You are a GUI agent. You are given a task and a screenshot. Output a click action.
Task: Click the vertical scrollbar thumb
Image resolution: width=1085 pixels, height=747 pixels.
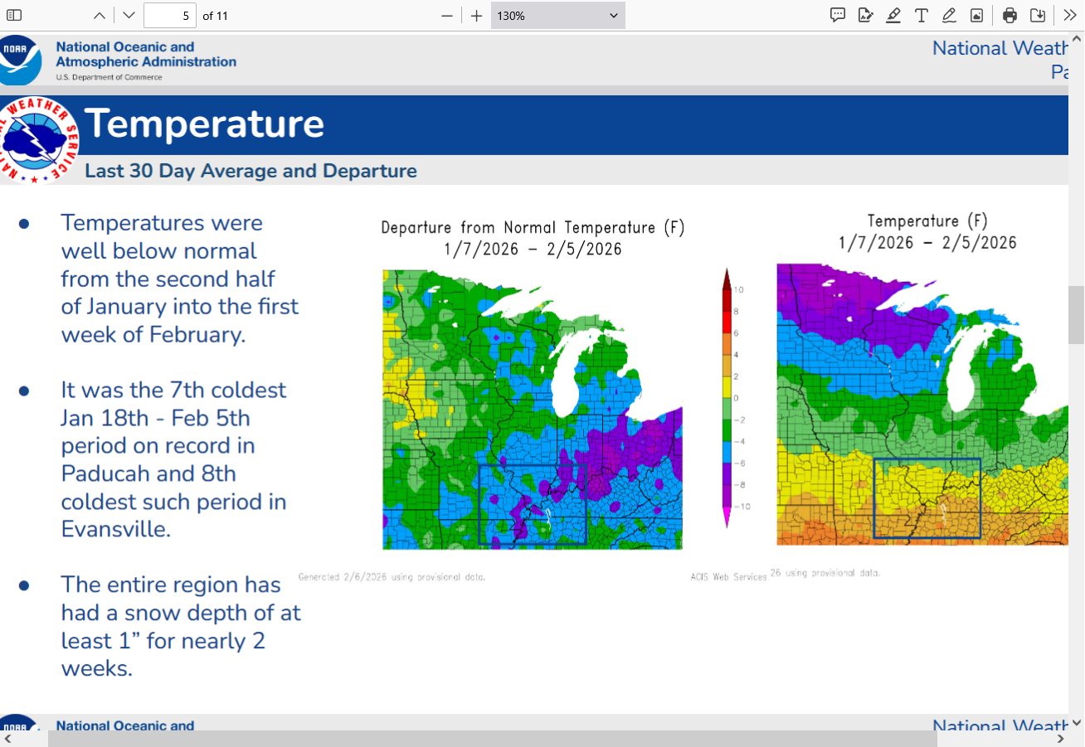(1076, 315)
